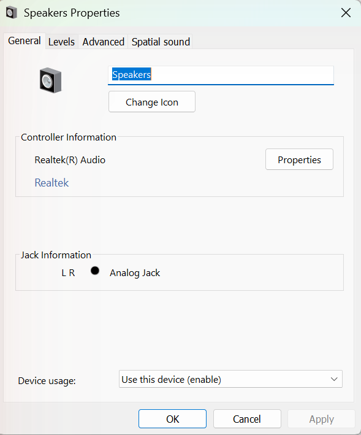Viewport: 361px width, 435px height.
Task: Switch to the Levels tab
Action: 61,42
